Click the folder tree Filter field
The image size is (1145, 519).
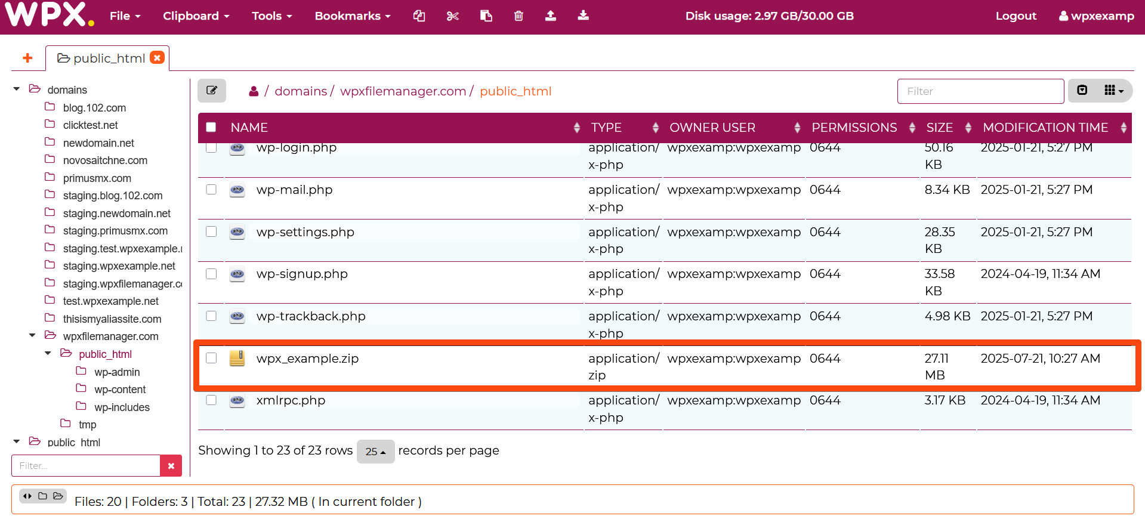click(x=86, y=466)
